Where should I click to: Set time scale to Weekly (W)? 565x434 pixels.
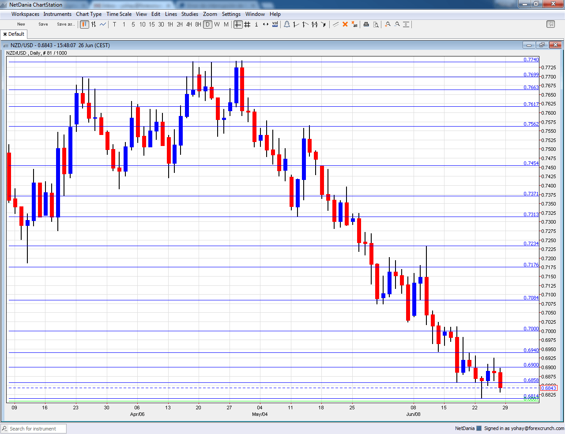[217, 24]
